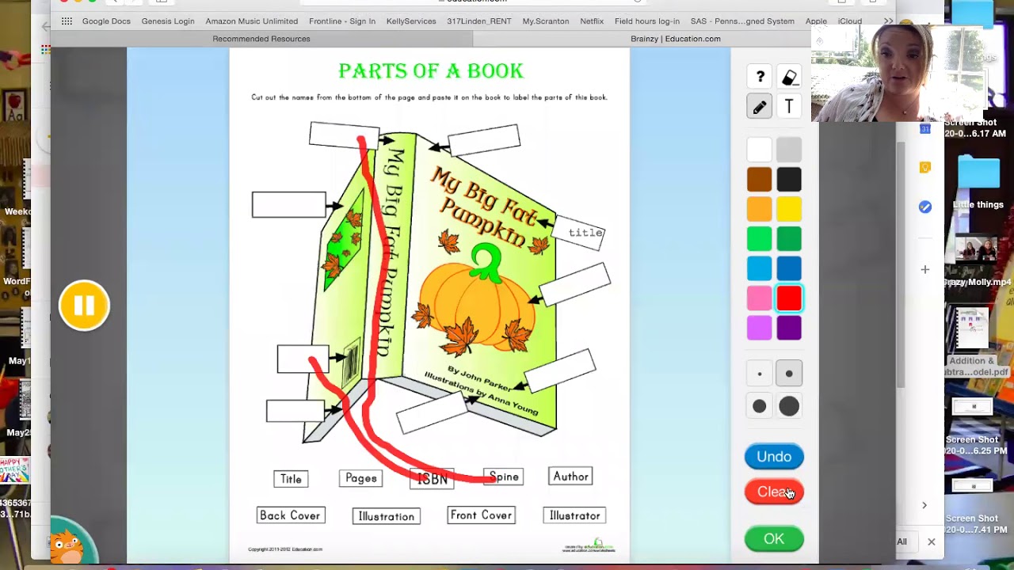Pick the brown color swatch
This screenshot has width=1014, height=570.
coord(759,180)
